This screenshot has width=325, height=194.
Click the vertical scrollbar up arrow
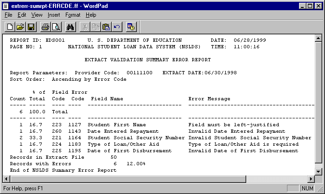[x=318, y=38]
